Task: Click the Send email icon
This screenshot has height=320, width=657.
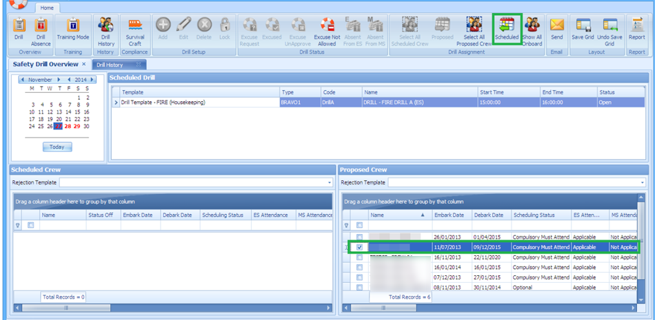Action: click(x=557, y=29)
